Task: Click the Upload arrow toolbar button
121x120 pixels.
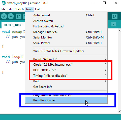Action: click(x=11, y=16)
